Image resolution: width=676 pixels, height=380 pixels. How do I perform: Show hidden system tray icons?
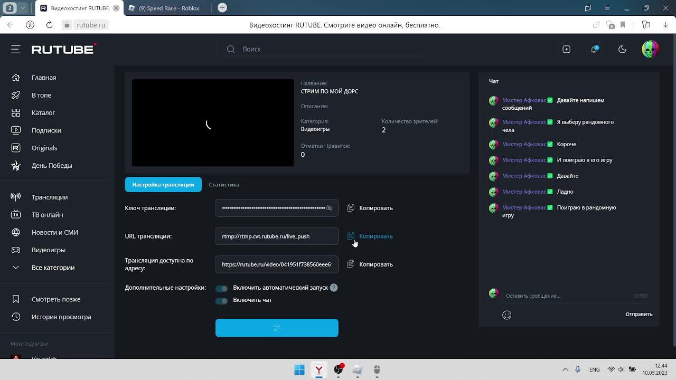click(x=565, y=369)
